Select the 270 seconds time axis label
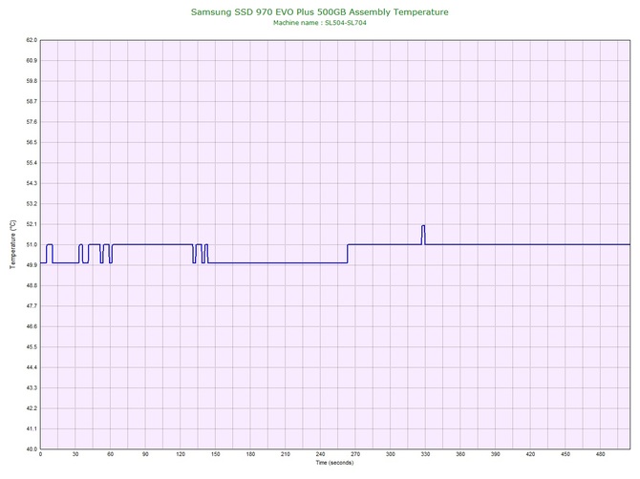 [x=355, y=454]
